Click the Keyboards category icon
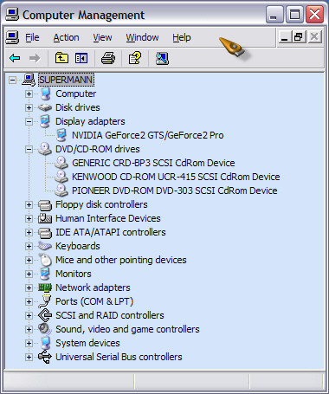329x394 pixels. click(45, 246)
